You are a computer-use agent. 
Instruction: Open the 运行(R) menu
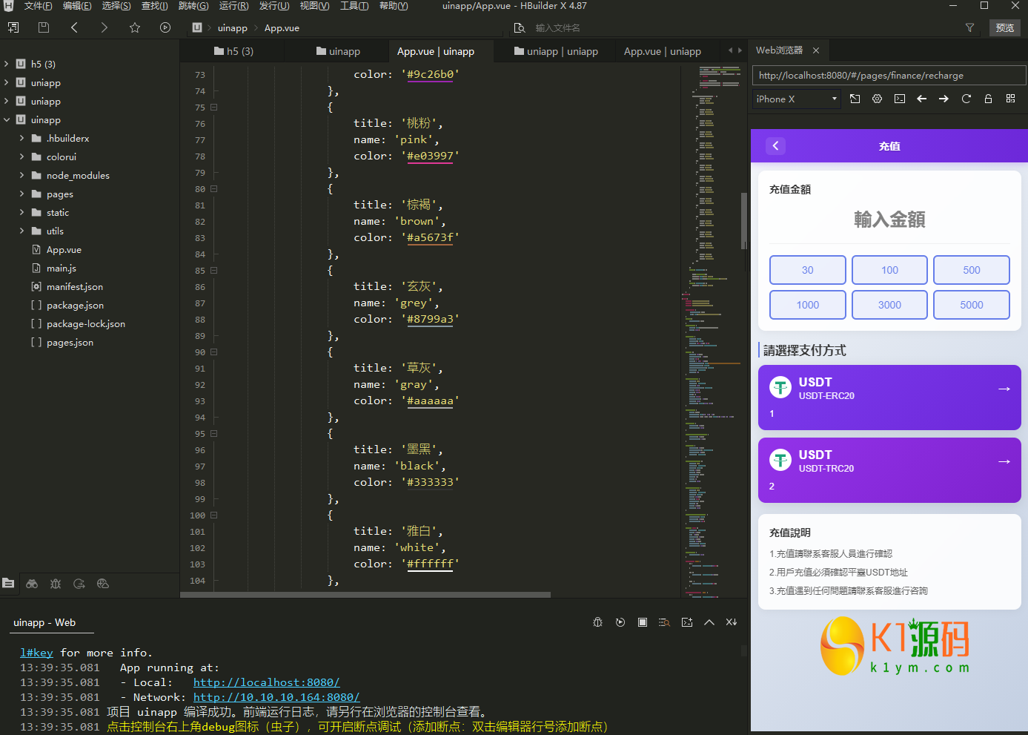233,6
